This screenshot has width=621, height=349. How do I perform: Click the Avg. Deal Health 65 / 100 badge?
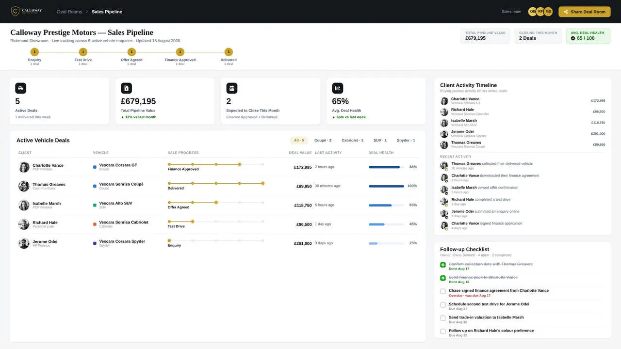[x=588, y=36]
